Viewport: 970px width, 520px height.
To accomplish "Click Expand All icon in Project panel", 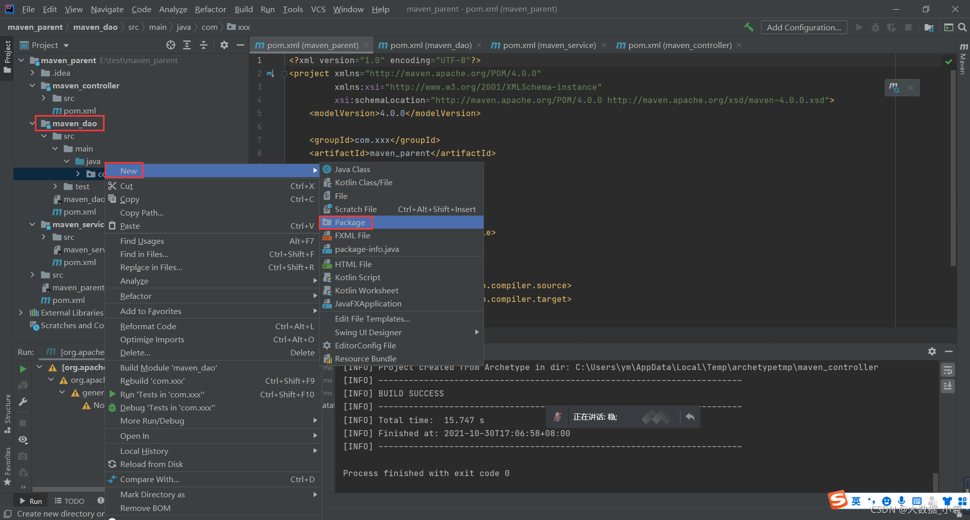I will [x=187, y=45].
